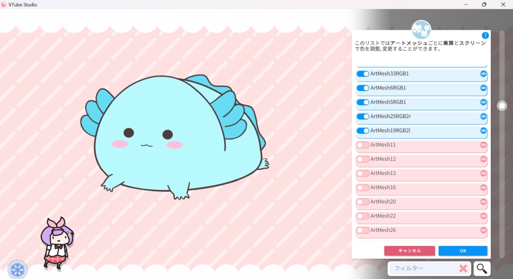Click eye icon for ArtMesh25RGB2r

483,116
